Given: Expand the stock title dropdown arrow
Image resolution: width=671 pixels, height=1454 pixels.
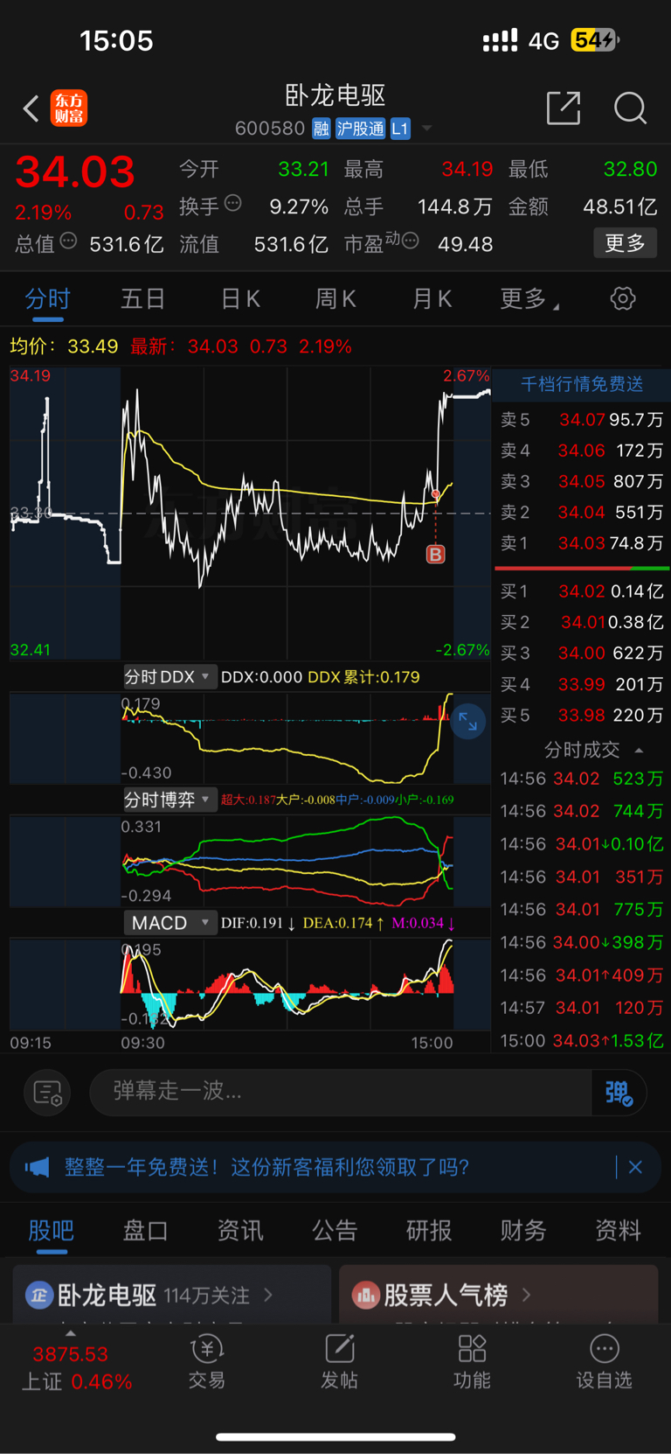Looking at the screenshot, I should click(427, 129).
